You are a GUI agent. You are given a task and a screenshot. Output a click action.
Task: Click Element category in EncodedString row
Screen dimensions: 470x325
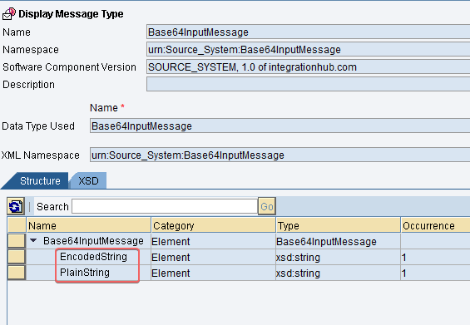(171, 258)
